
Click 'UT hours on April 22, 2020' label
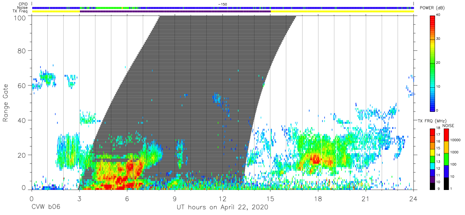[223, 208]
